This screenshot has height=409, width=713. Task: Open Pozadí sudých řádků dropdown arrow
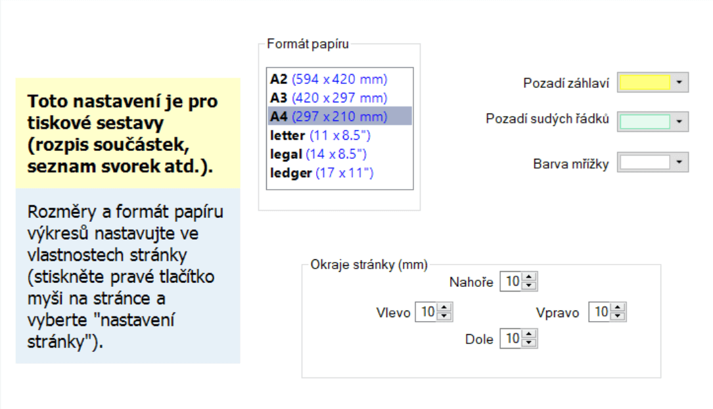click(x=679, y=121)
